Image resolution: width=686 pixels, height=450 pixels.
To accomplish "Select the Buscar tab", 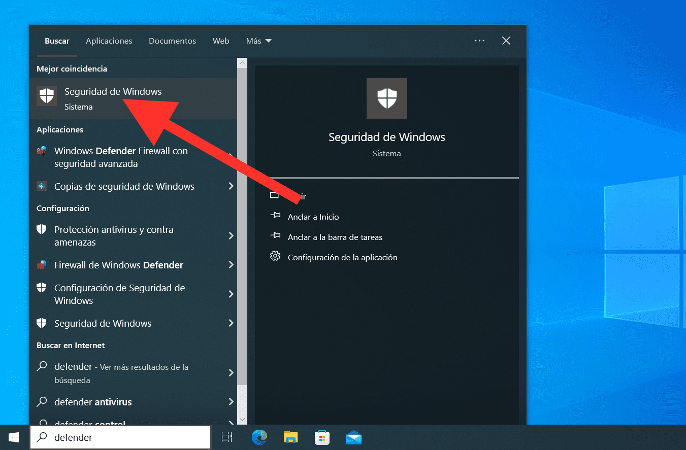I will (57, 41).
